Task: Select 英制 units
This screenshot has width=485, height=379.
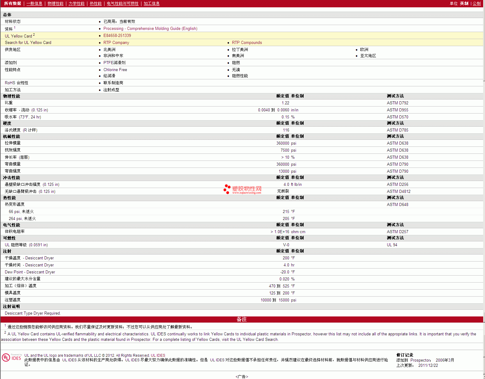Action: pos(464,3)
